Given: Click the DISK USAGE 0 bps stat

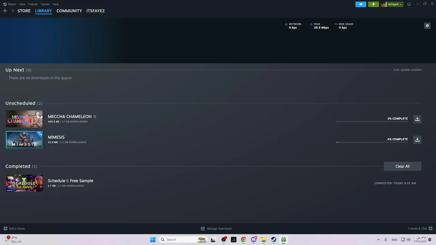Looking at the screenshot, I should tap(344, 26).
